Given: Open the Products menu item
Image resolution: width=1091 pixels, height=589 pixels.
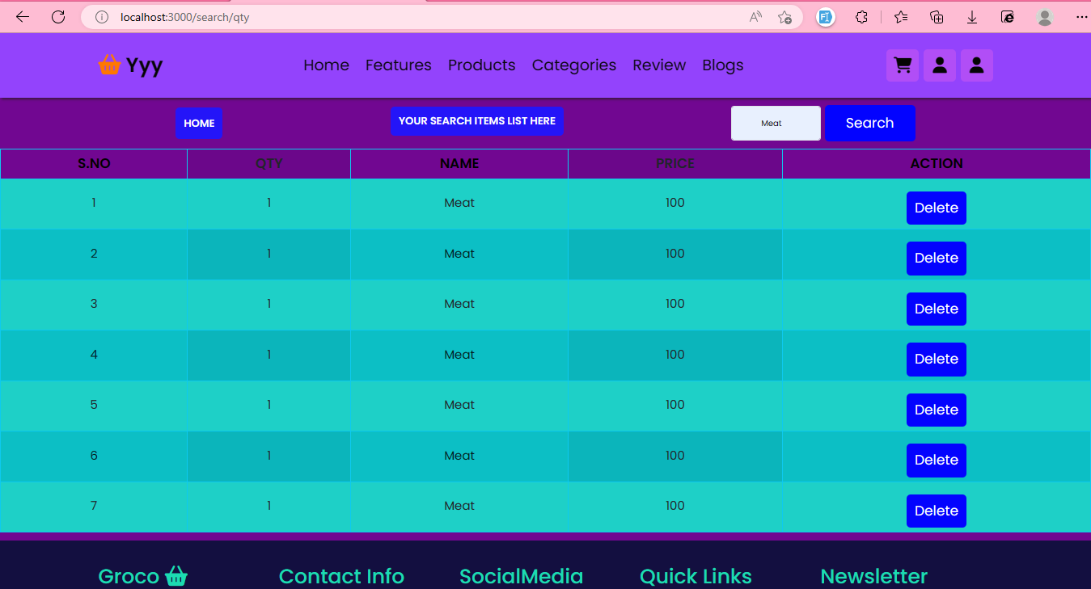Looking at the screenshot, I should (481, 65).
